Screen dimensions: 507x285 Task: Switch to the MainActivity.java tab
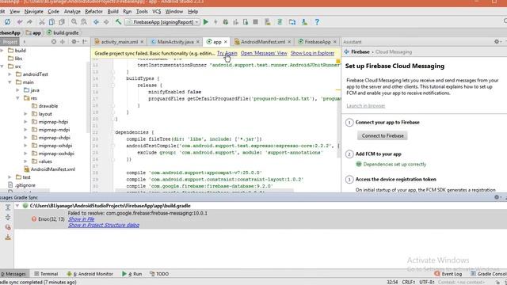pos(175,42)
